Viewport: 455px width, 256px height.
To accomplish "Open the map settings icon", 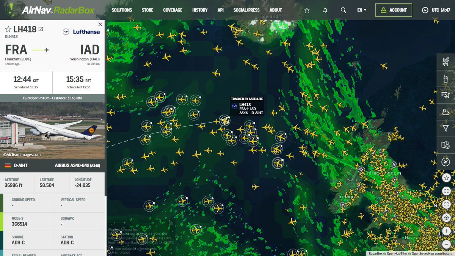I will pyautogui.click(x=446, y=145).
